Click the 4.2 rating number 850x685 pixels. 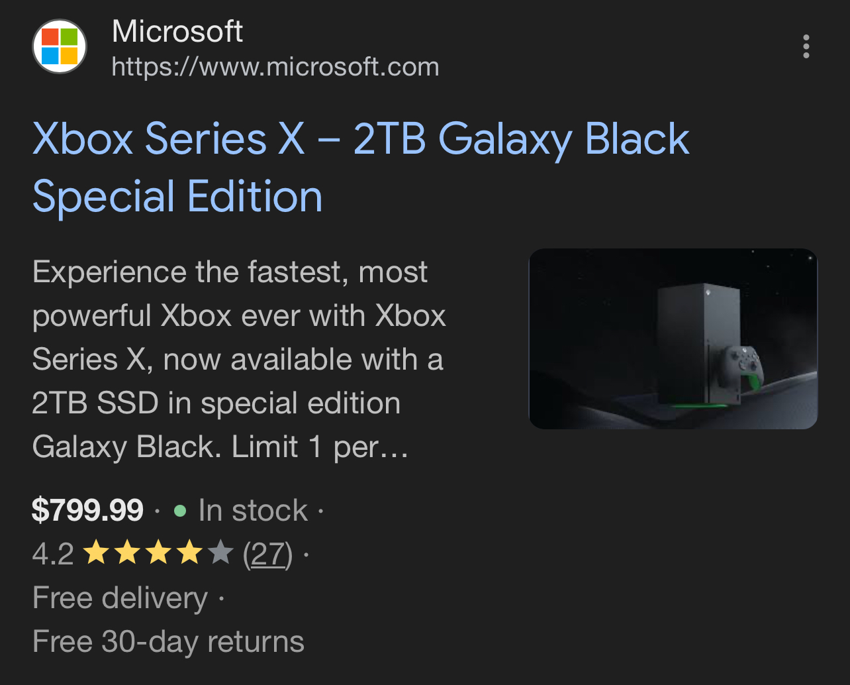[x=52, y=554]
